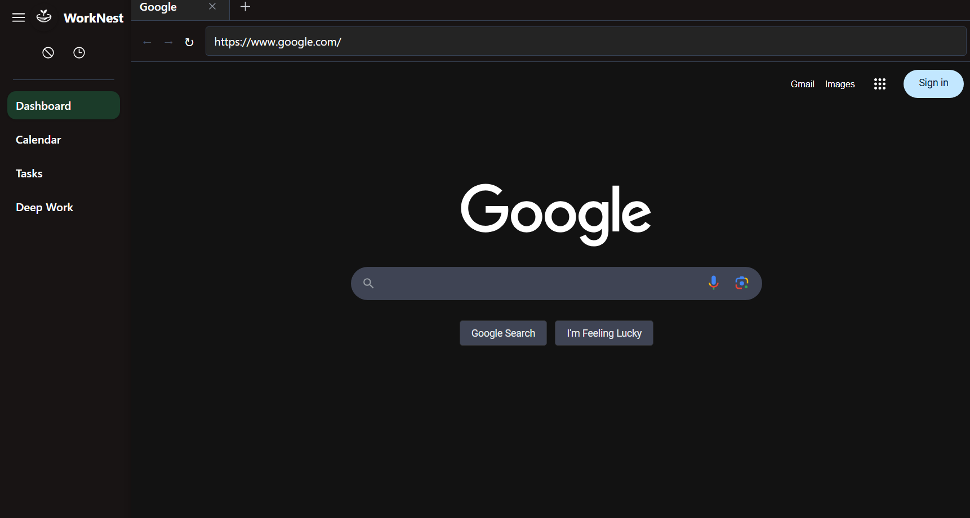Click the Google logo
Image resolution: width=970 pixels, height=518 pixels.
[x=556, y=214]
